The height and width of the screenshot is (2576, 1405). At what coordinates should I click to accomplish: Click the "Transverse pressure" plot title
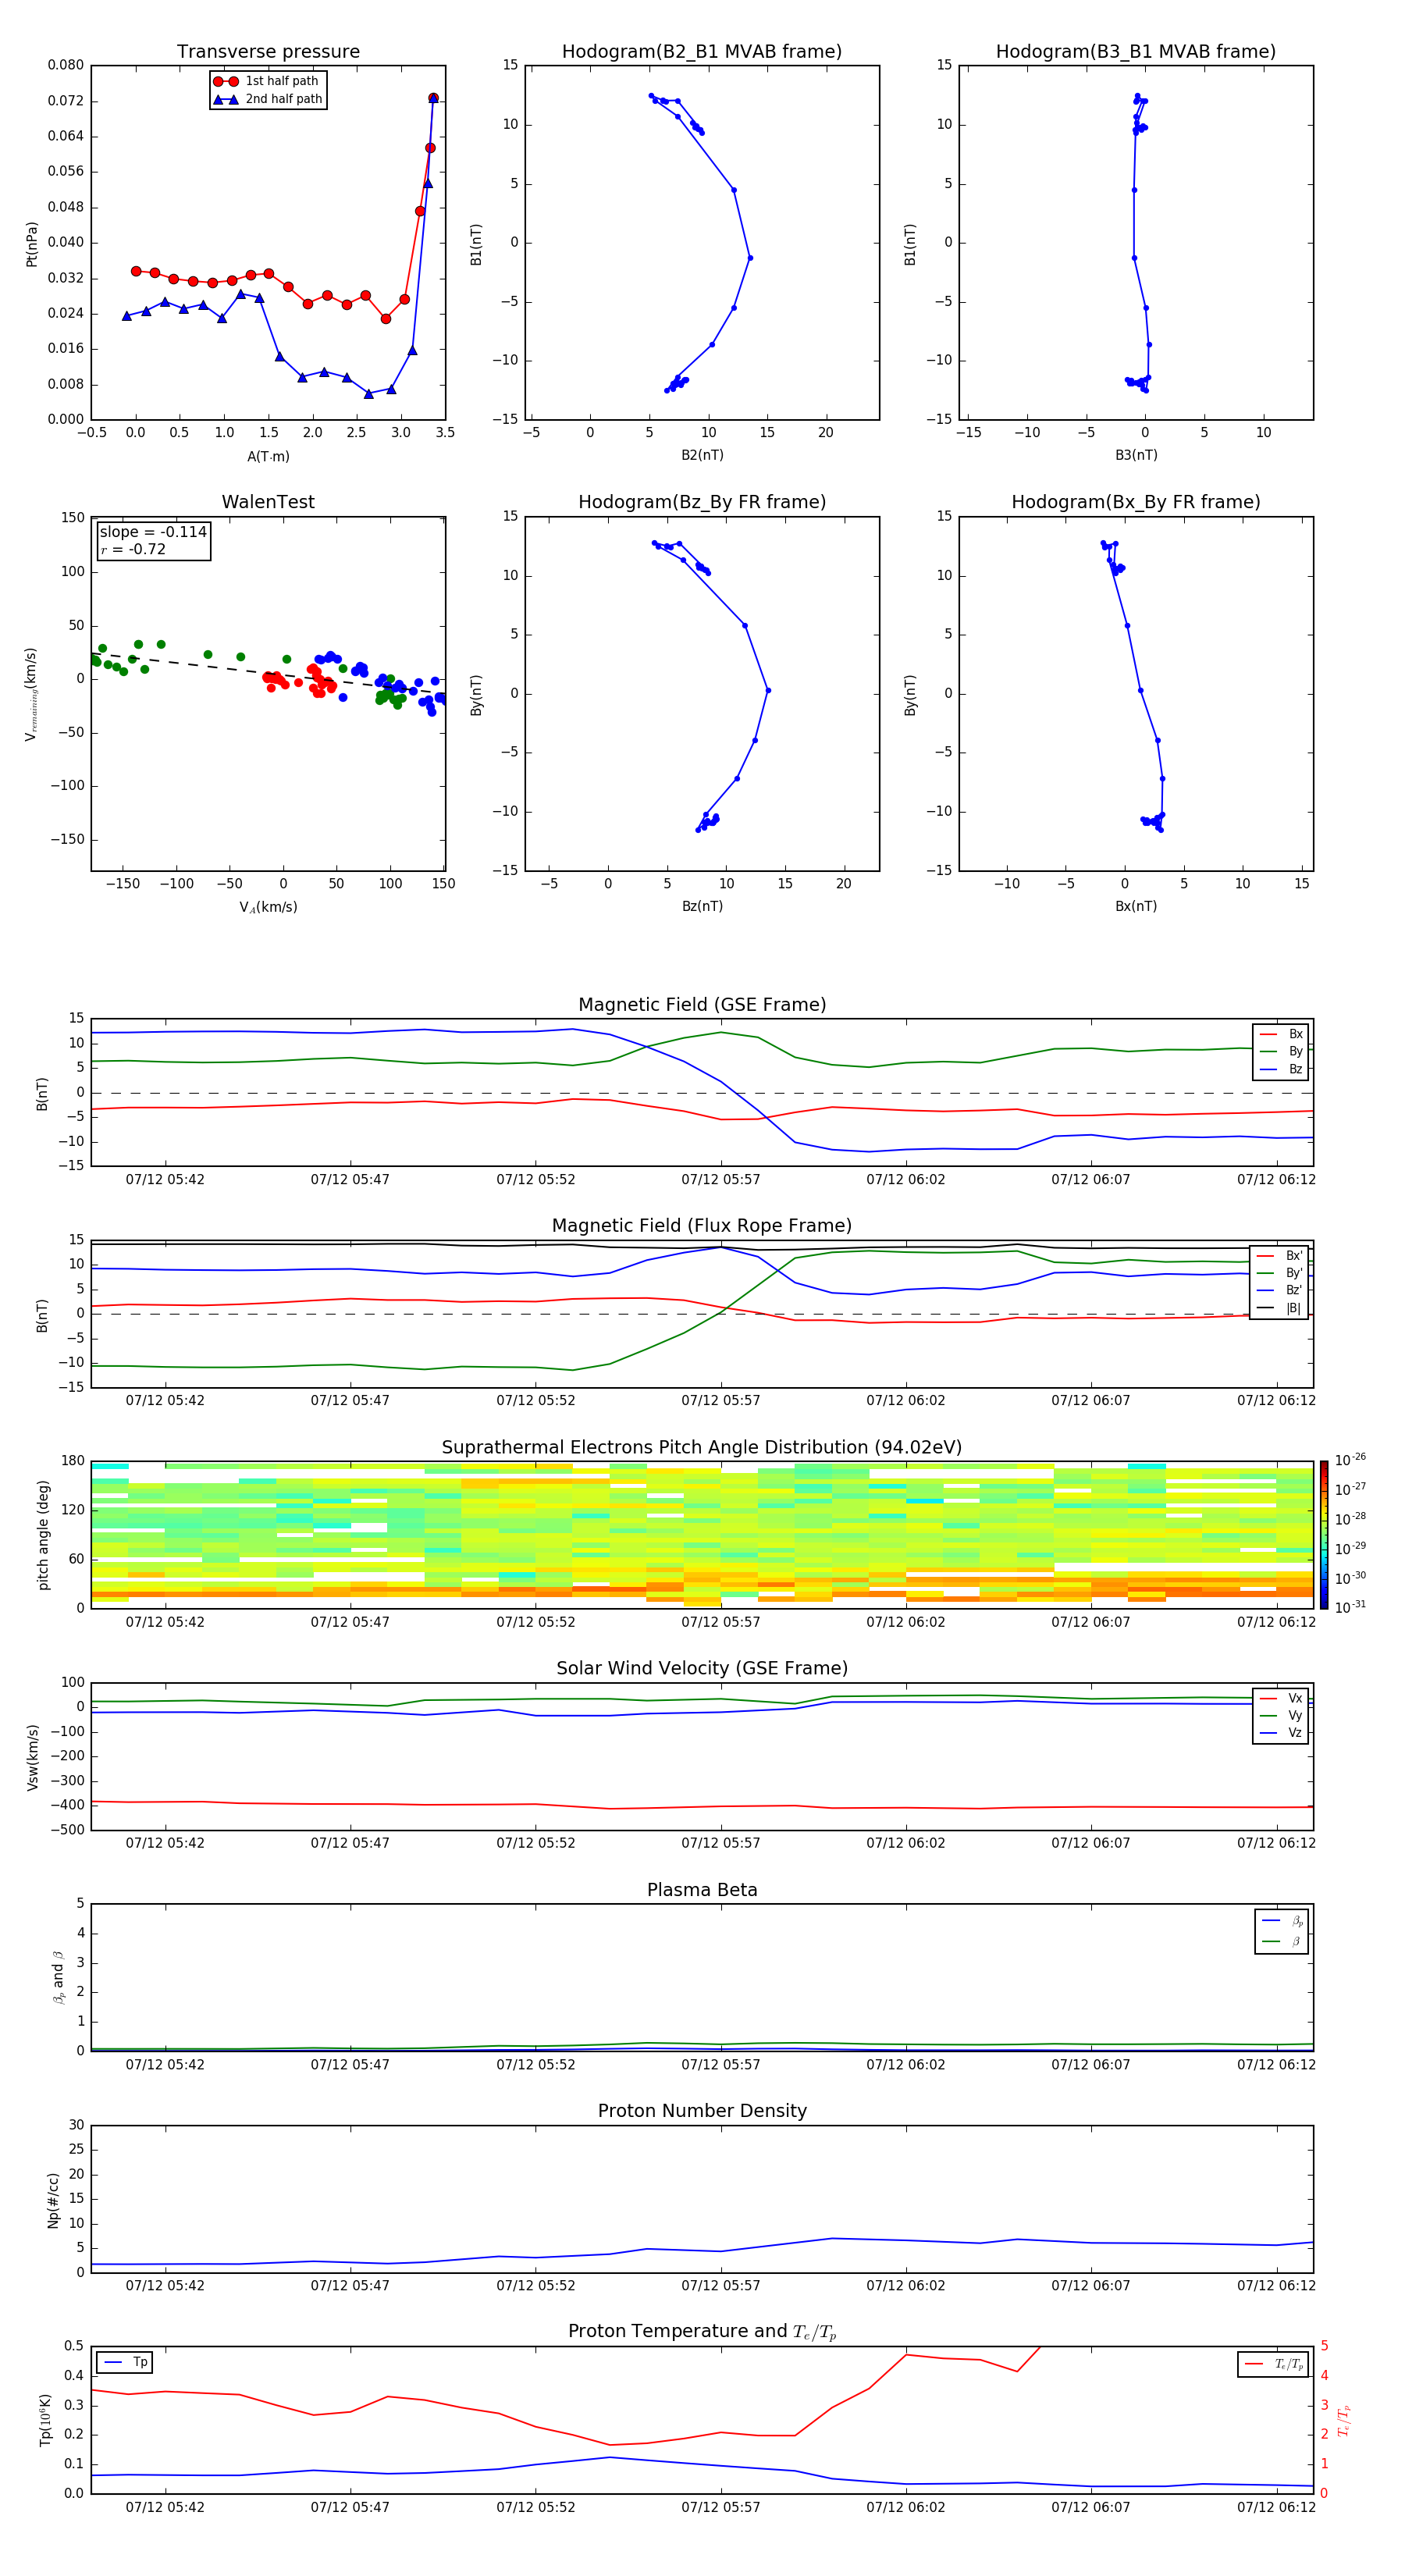[268, 51]
